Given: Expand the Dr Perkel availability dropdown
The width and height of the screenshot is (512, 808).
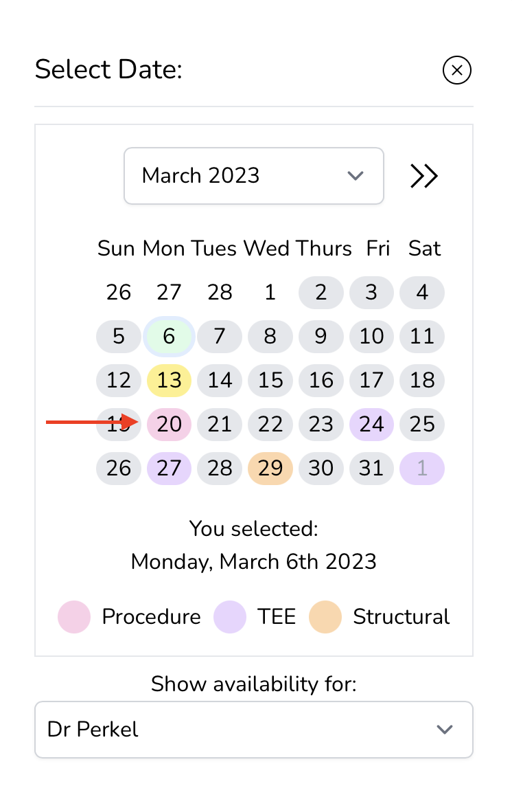Looking at the screenshot, I should (x=253, y=729).
